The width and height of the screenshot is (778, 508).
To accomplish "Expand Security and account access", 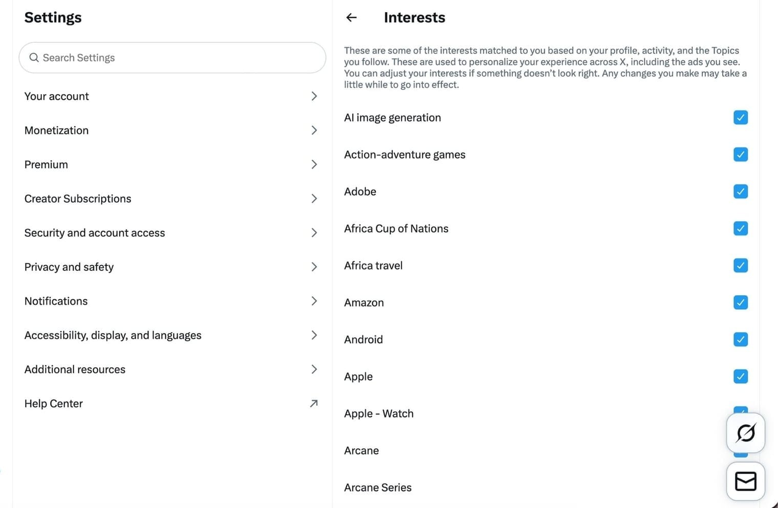I will (x=94, y=233).
